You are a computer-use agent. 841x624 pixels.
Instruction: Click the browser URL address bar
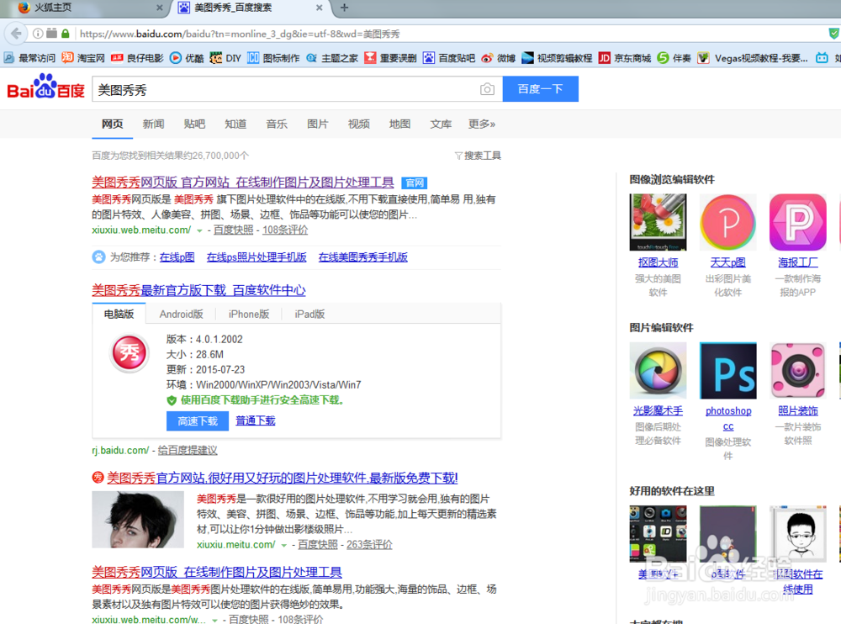point(451,34)
